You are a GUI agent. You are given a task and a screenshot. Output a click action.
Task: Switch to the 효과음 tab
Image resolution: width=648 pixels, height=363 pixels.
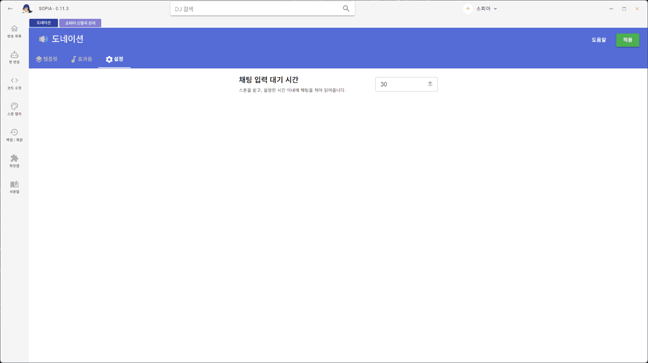click(81, 59)
